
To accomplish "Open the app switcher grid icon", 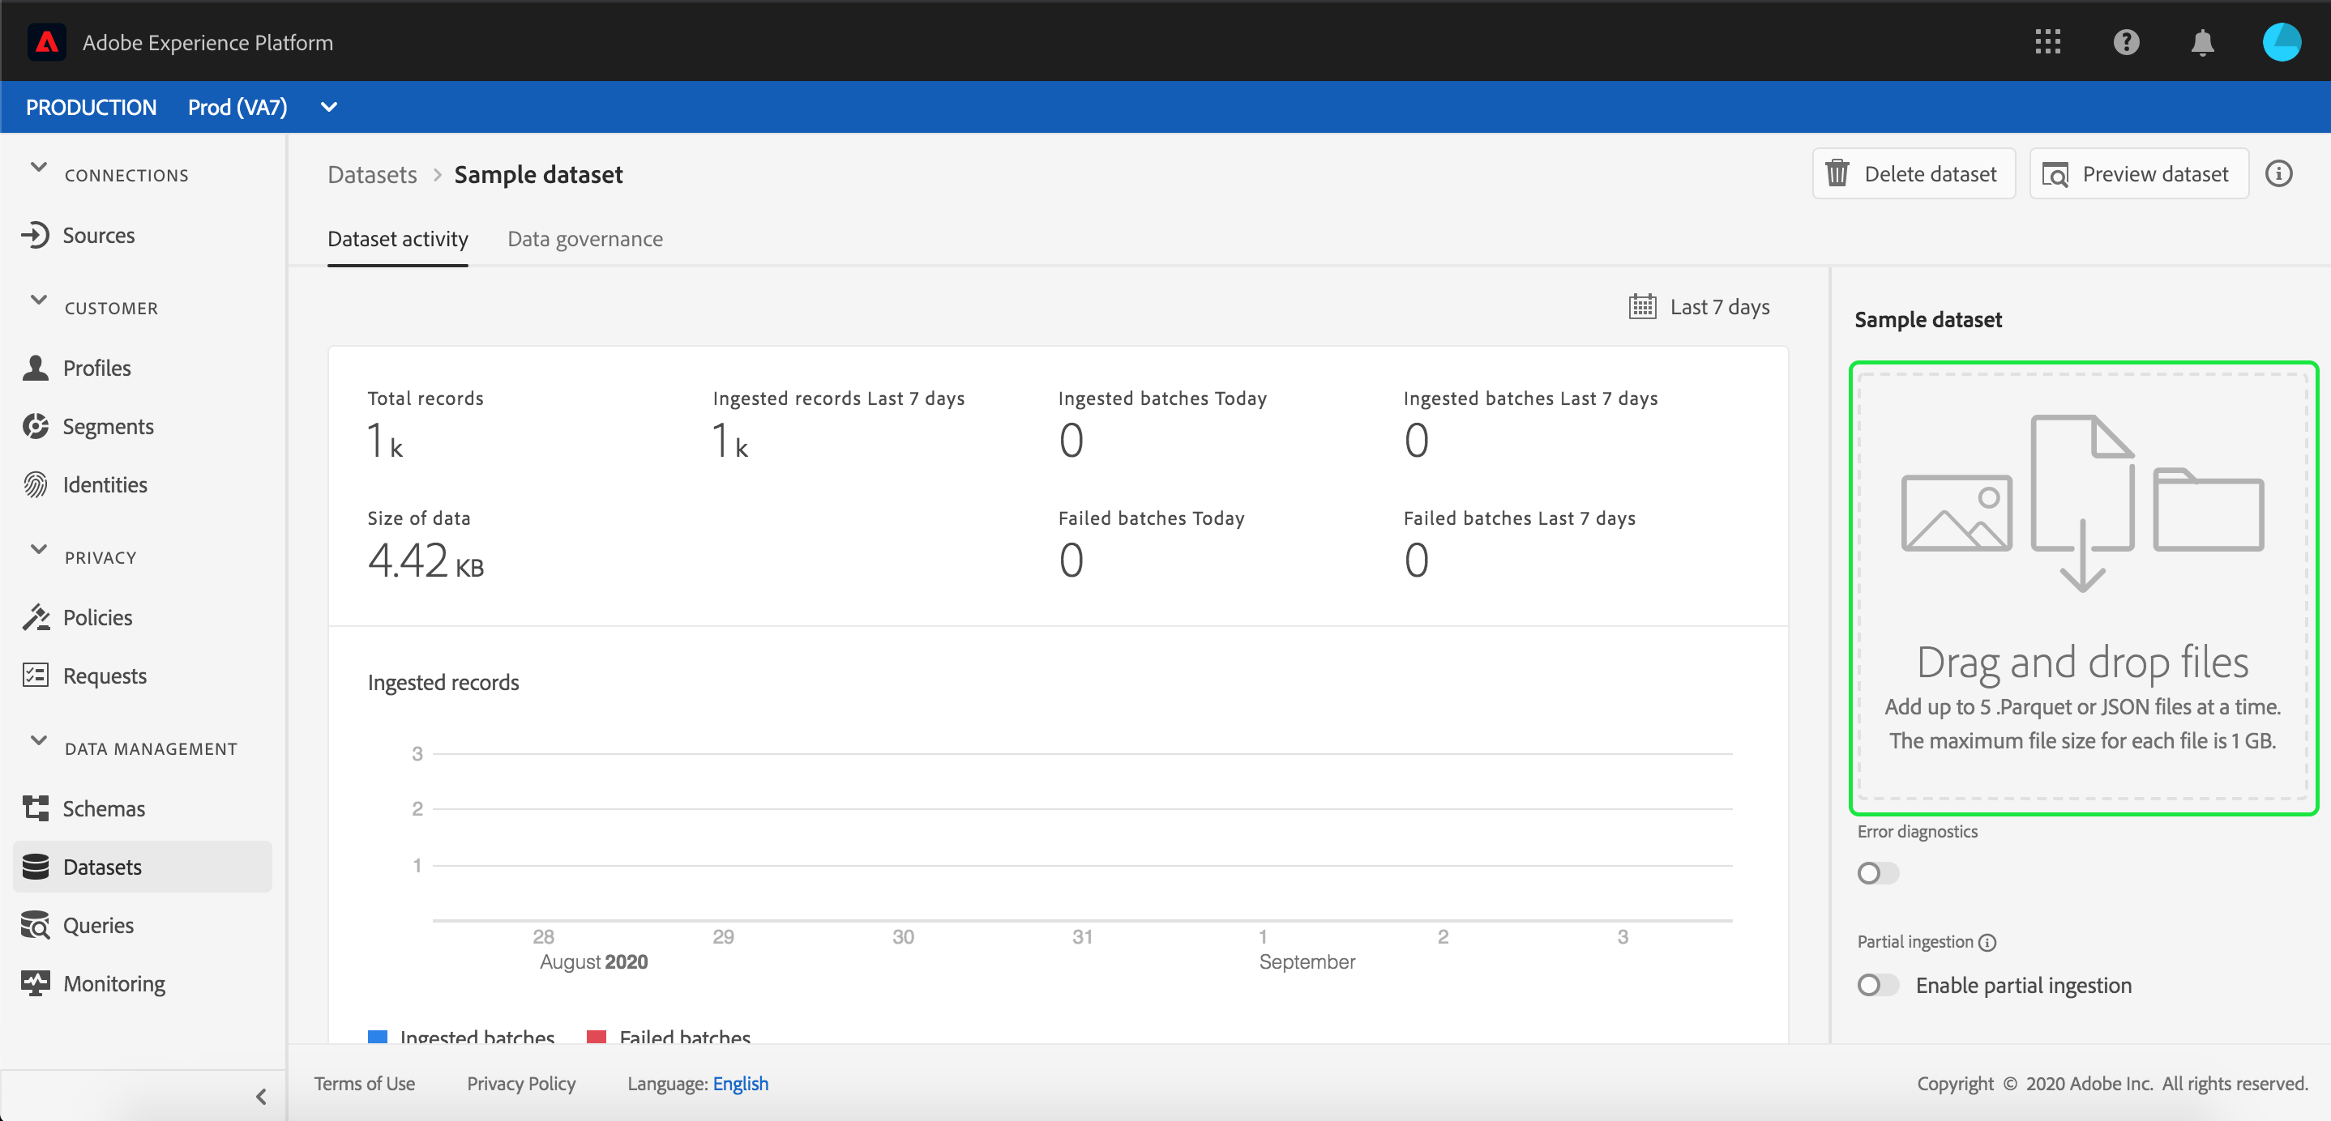I will click(x=2048, y=41).
